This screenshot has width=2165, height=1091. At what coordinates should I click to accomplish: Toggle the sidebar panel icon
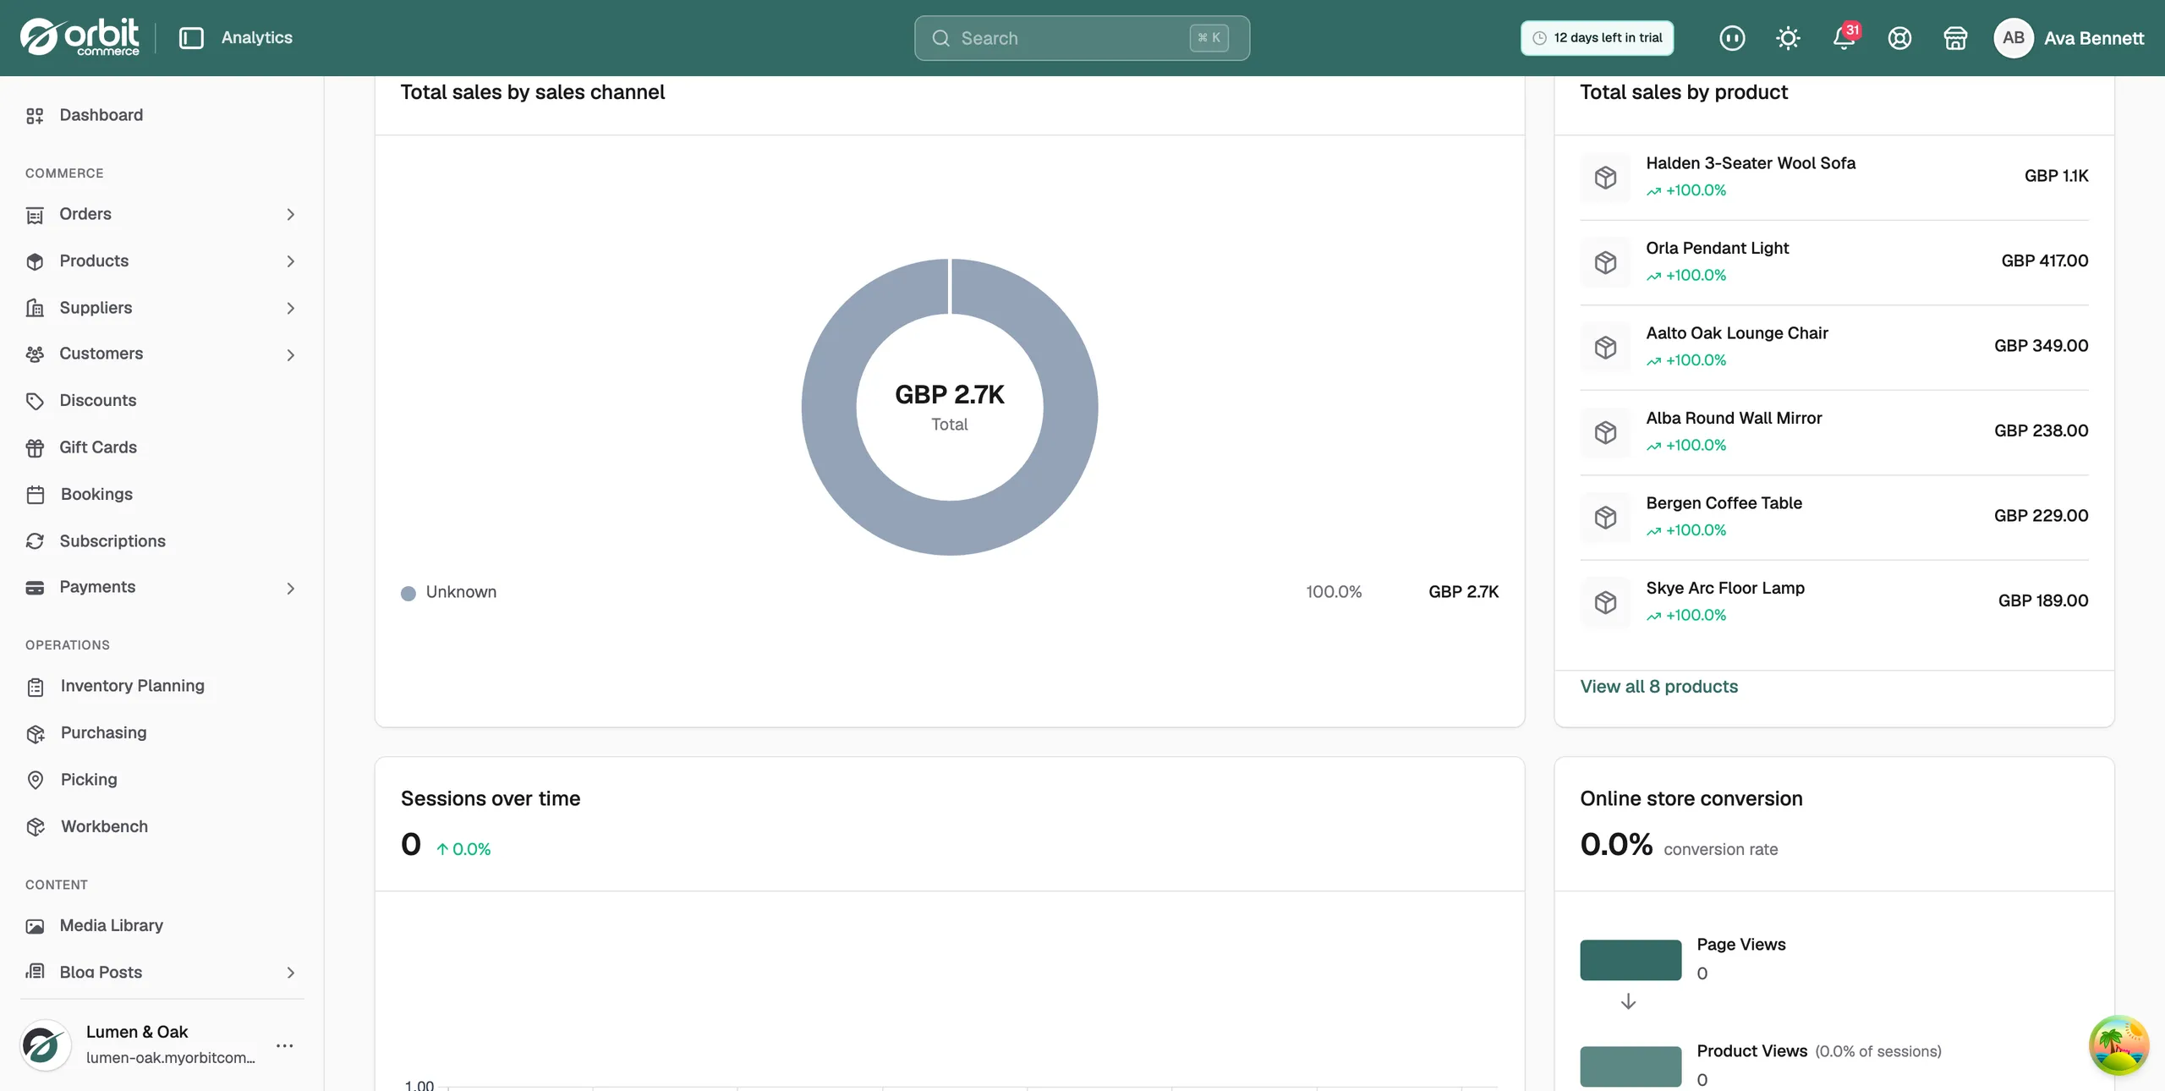pos(191,38)
